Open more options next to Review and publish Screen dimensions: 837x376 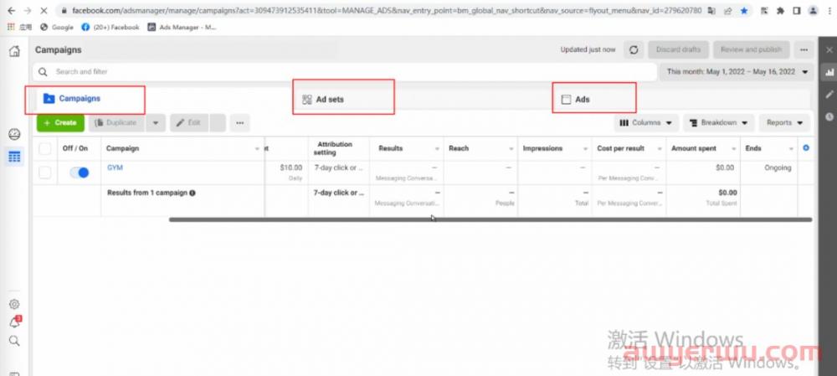point(804,49)
